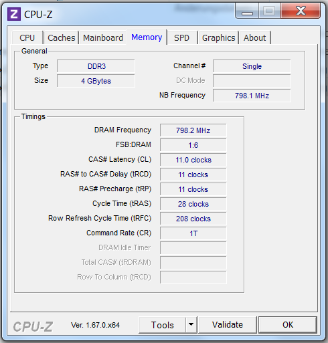Click the 4 GBytes size field
This screenshot has height=343, width=328.
click(96, 81)
